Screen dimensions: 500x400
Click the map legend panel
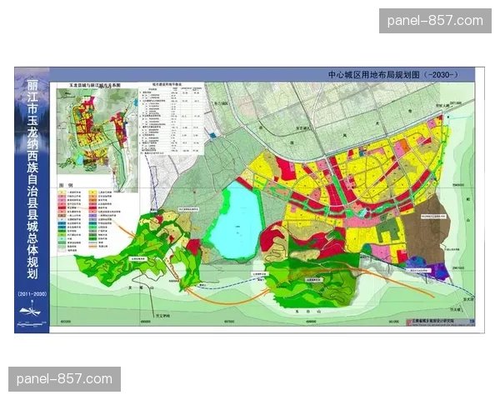click(92, 217)
